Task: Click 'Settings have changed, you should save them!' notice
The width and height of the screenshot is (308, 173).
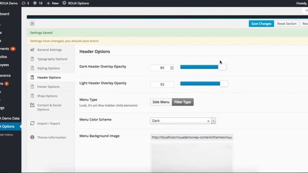Action: click(x=64, y=41)
